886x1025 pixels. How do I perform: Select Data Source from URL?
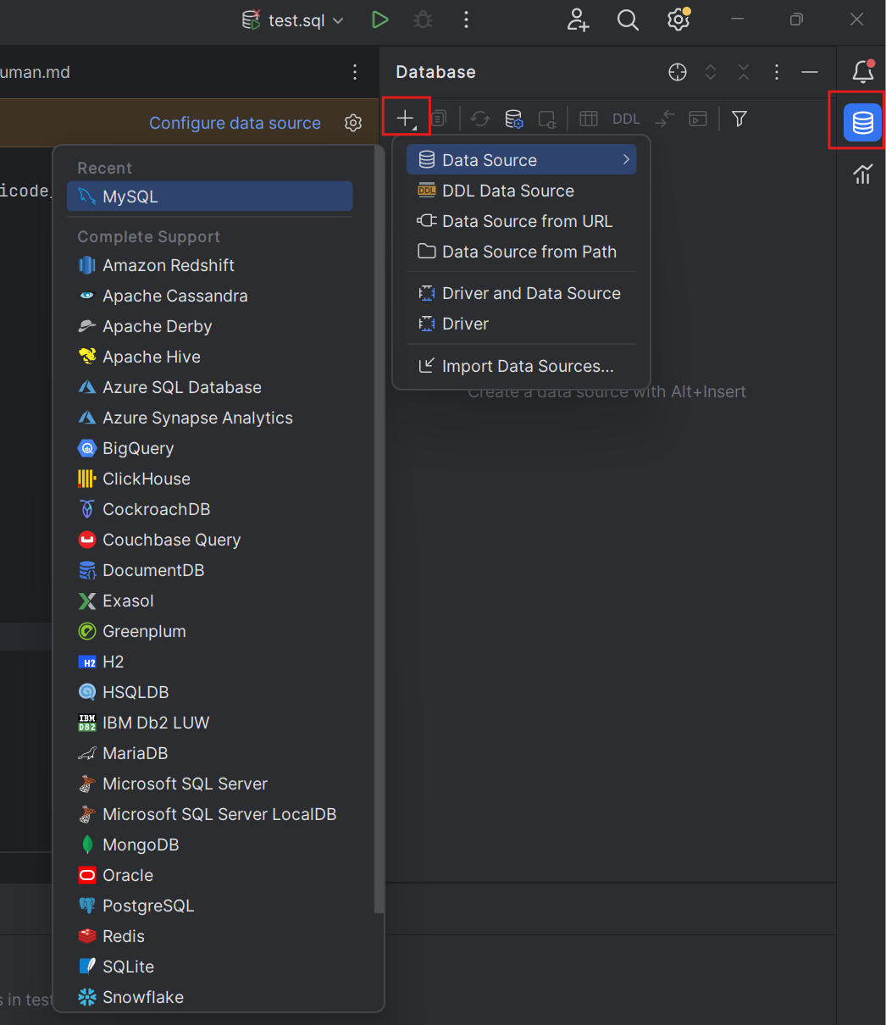click(521, 221)
